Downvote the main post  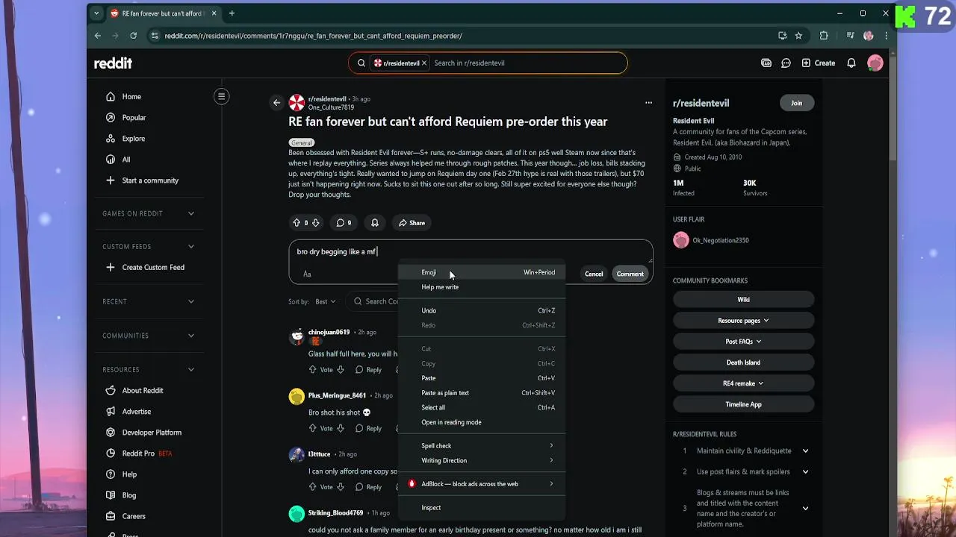[x=315, y=223]
